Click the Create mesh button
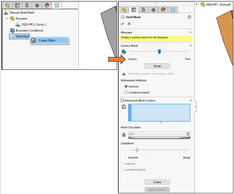The width and height of the screenshot is (234, 194). pyautogui.click(x=157, y=182)
